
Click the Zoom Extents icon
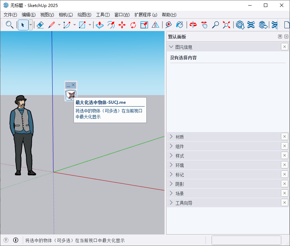226,25
